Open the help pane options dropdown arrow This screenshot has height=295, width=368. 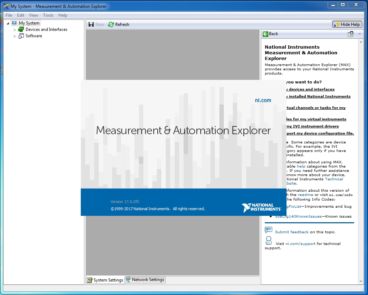pyautogui.click(x=359, y=34)
